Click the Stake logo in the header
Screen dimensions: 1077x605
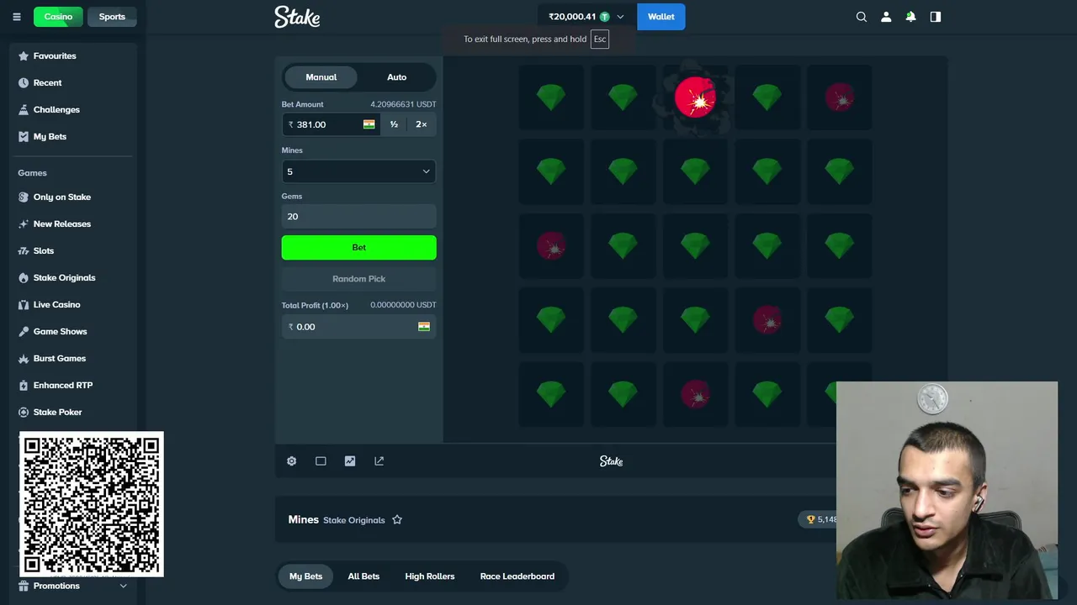click(x=297, y=17)
